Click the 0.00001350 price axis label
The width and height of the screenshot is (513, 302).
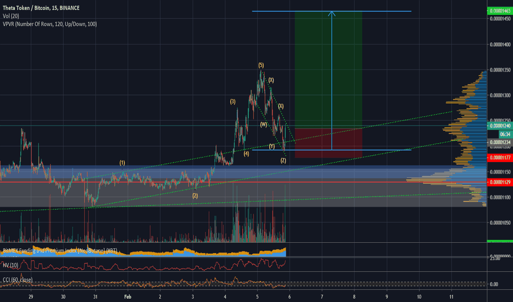(x=500, y=70)
